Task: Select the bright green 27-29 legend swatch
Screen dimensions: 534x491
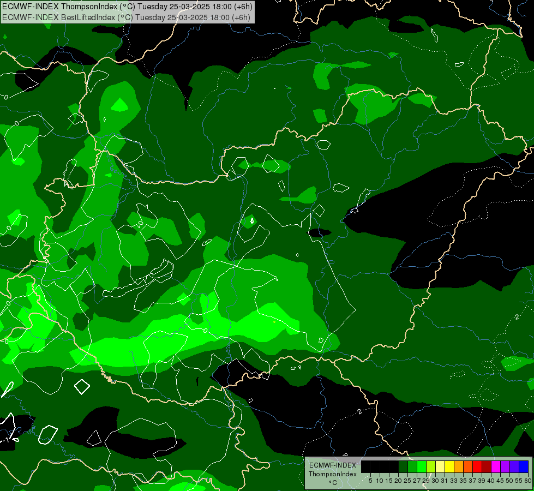Action: (x=422, y=467)
